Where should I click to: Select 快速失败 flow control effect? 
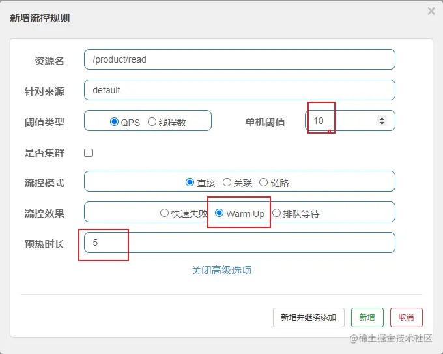(x=164, y=213)
